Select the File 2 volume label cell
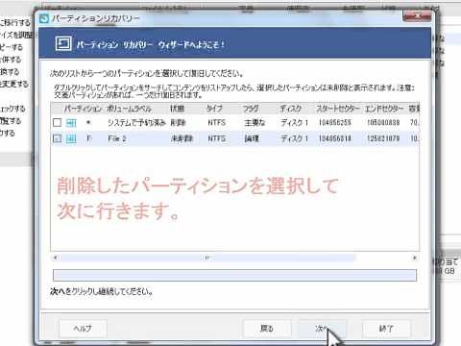The width and height of the screenshot is (461, 346). click(x=117, y=138)
